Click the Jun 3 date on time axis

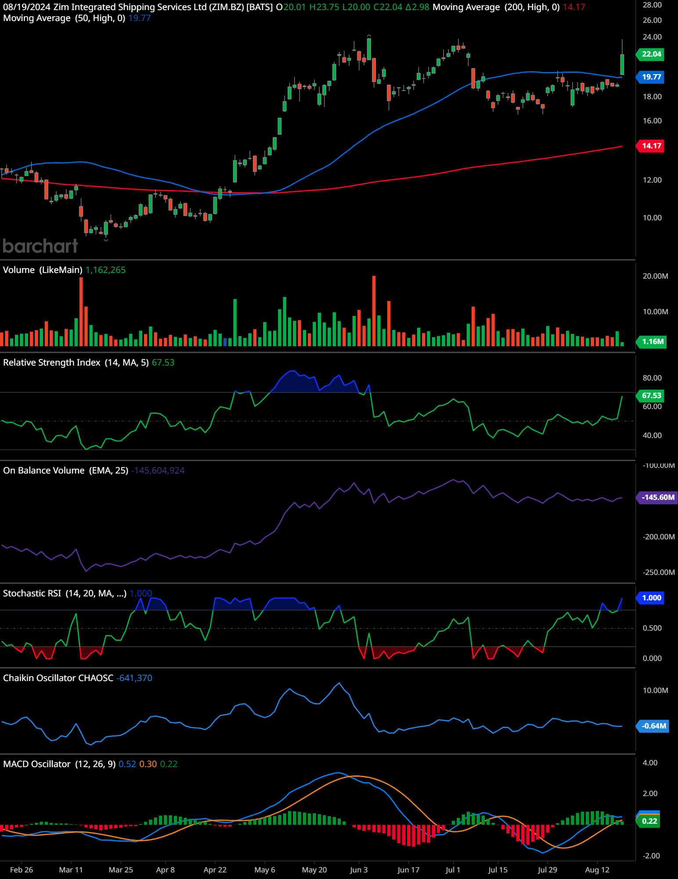(x=359, y=870)
